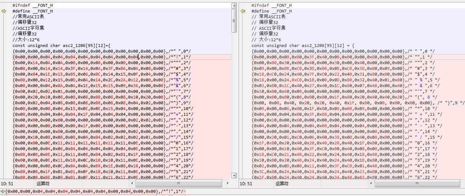
Task: Click the left pane '运算符' status label
Action: tap(43, 183)
